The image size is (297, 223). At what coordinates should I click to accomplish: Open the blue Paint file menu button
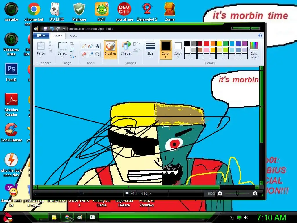[41, 36]
